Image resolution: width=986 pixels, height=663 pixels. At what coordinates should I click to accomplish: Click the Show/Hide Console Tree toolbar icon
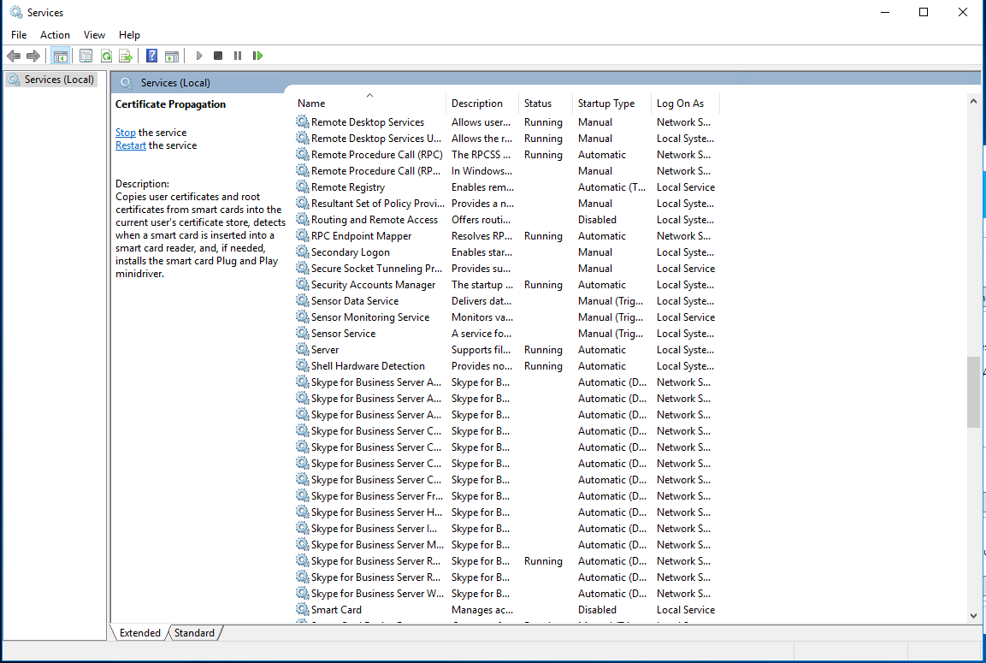click(x=60, y=56)
